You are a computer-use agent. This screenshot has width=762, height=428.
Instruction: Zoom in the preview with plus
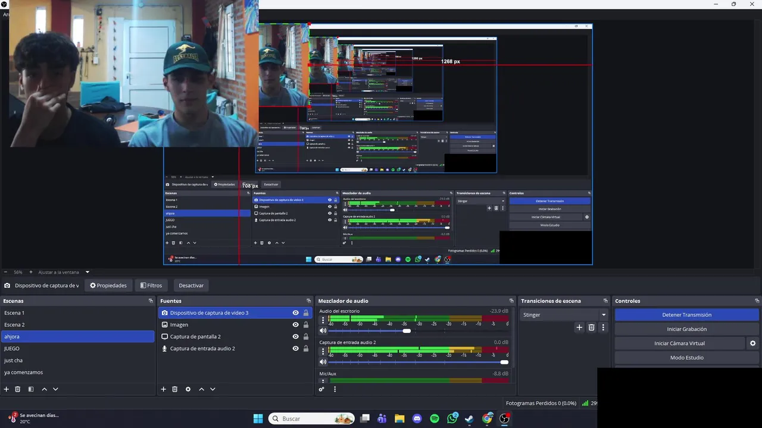pyautogui.click(x=31, y=272)
